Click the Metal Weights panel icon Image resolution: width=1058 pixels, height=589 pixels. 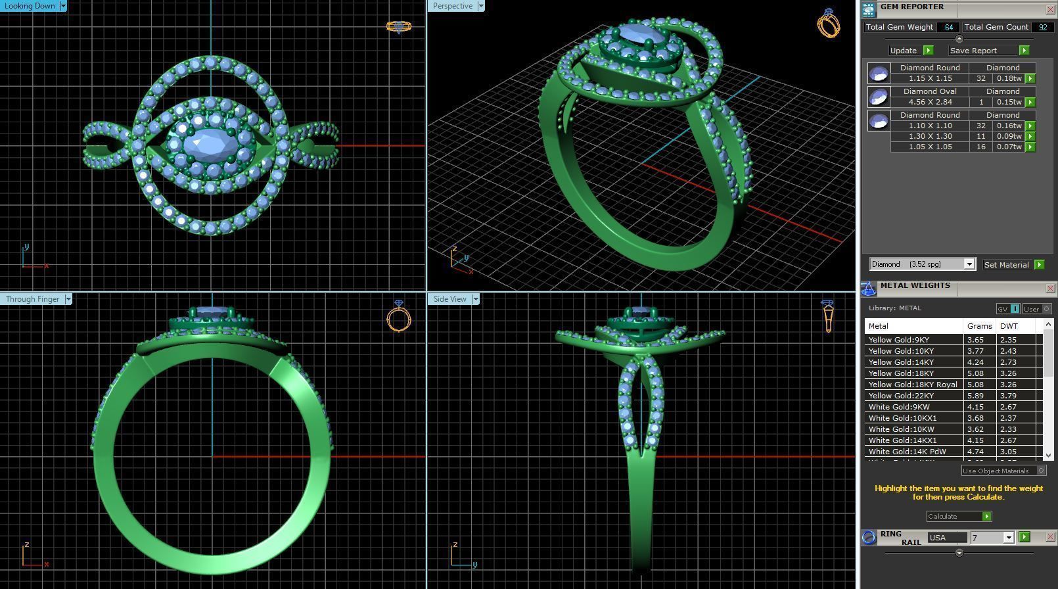[869, 289]
